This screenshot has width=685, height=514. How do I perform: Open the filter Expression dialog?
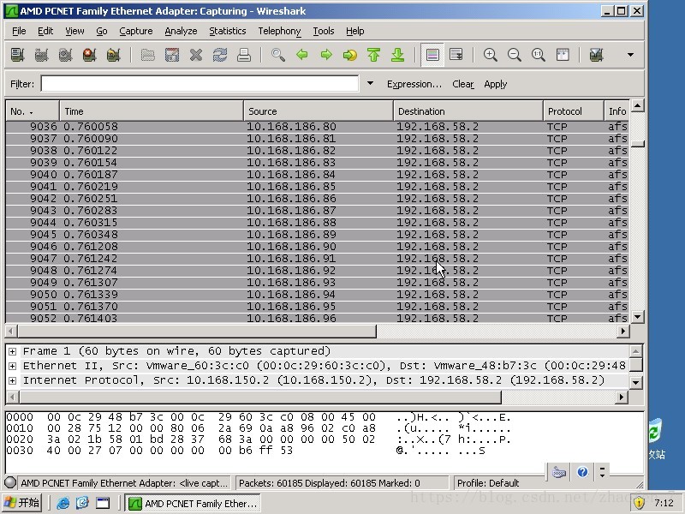coord(414,84)
